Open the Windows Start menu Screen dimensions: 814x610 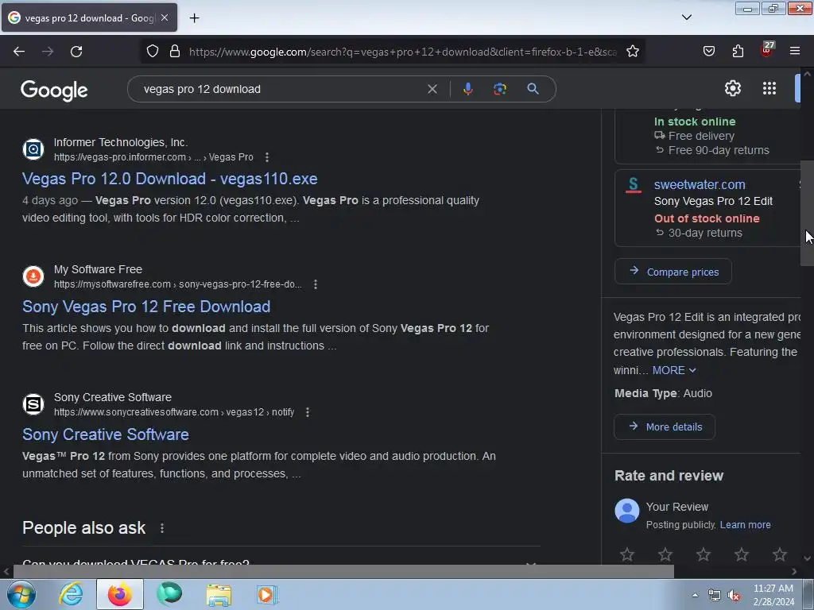click(21, 594)
